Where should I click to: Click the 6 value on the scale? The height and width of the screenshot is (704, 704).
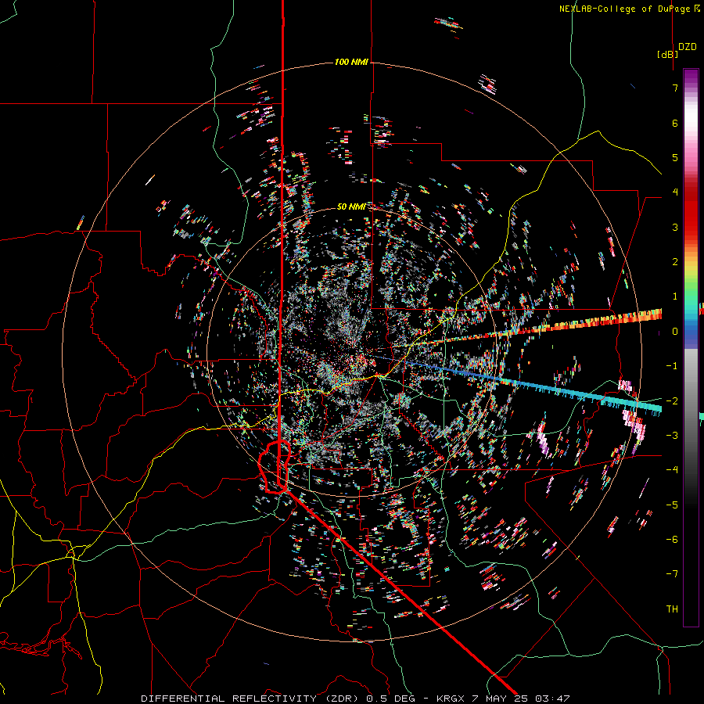tap(675, 123)
